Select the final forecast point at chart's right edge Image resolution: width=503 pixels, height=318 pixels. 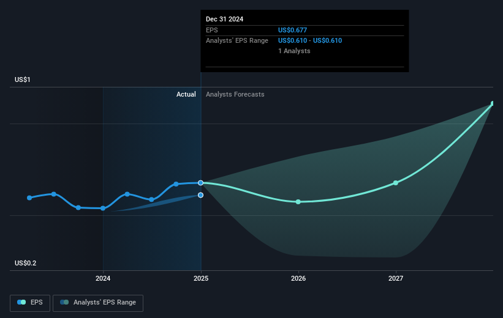tap(493, 103)
